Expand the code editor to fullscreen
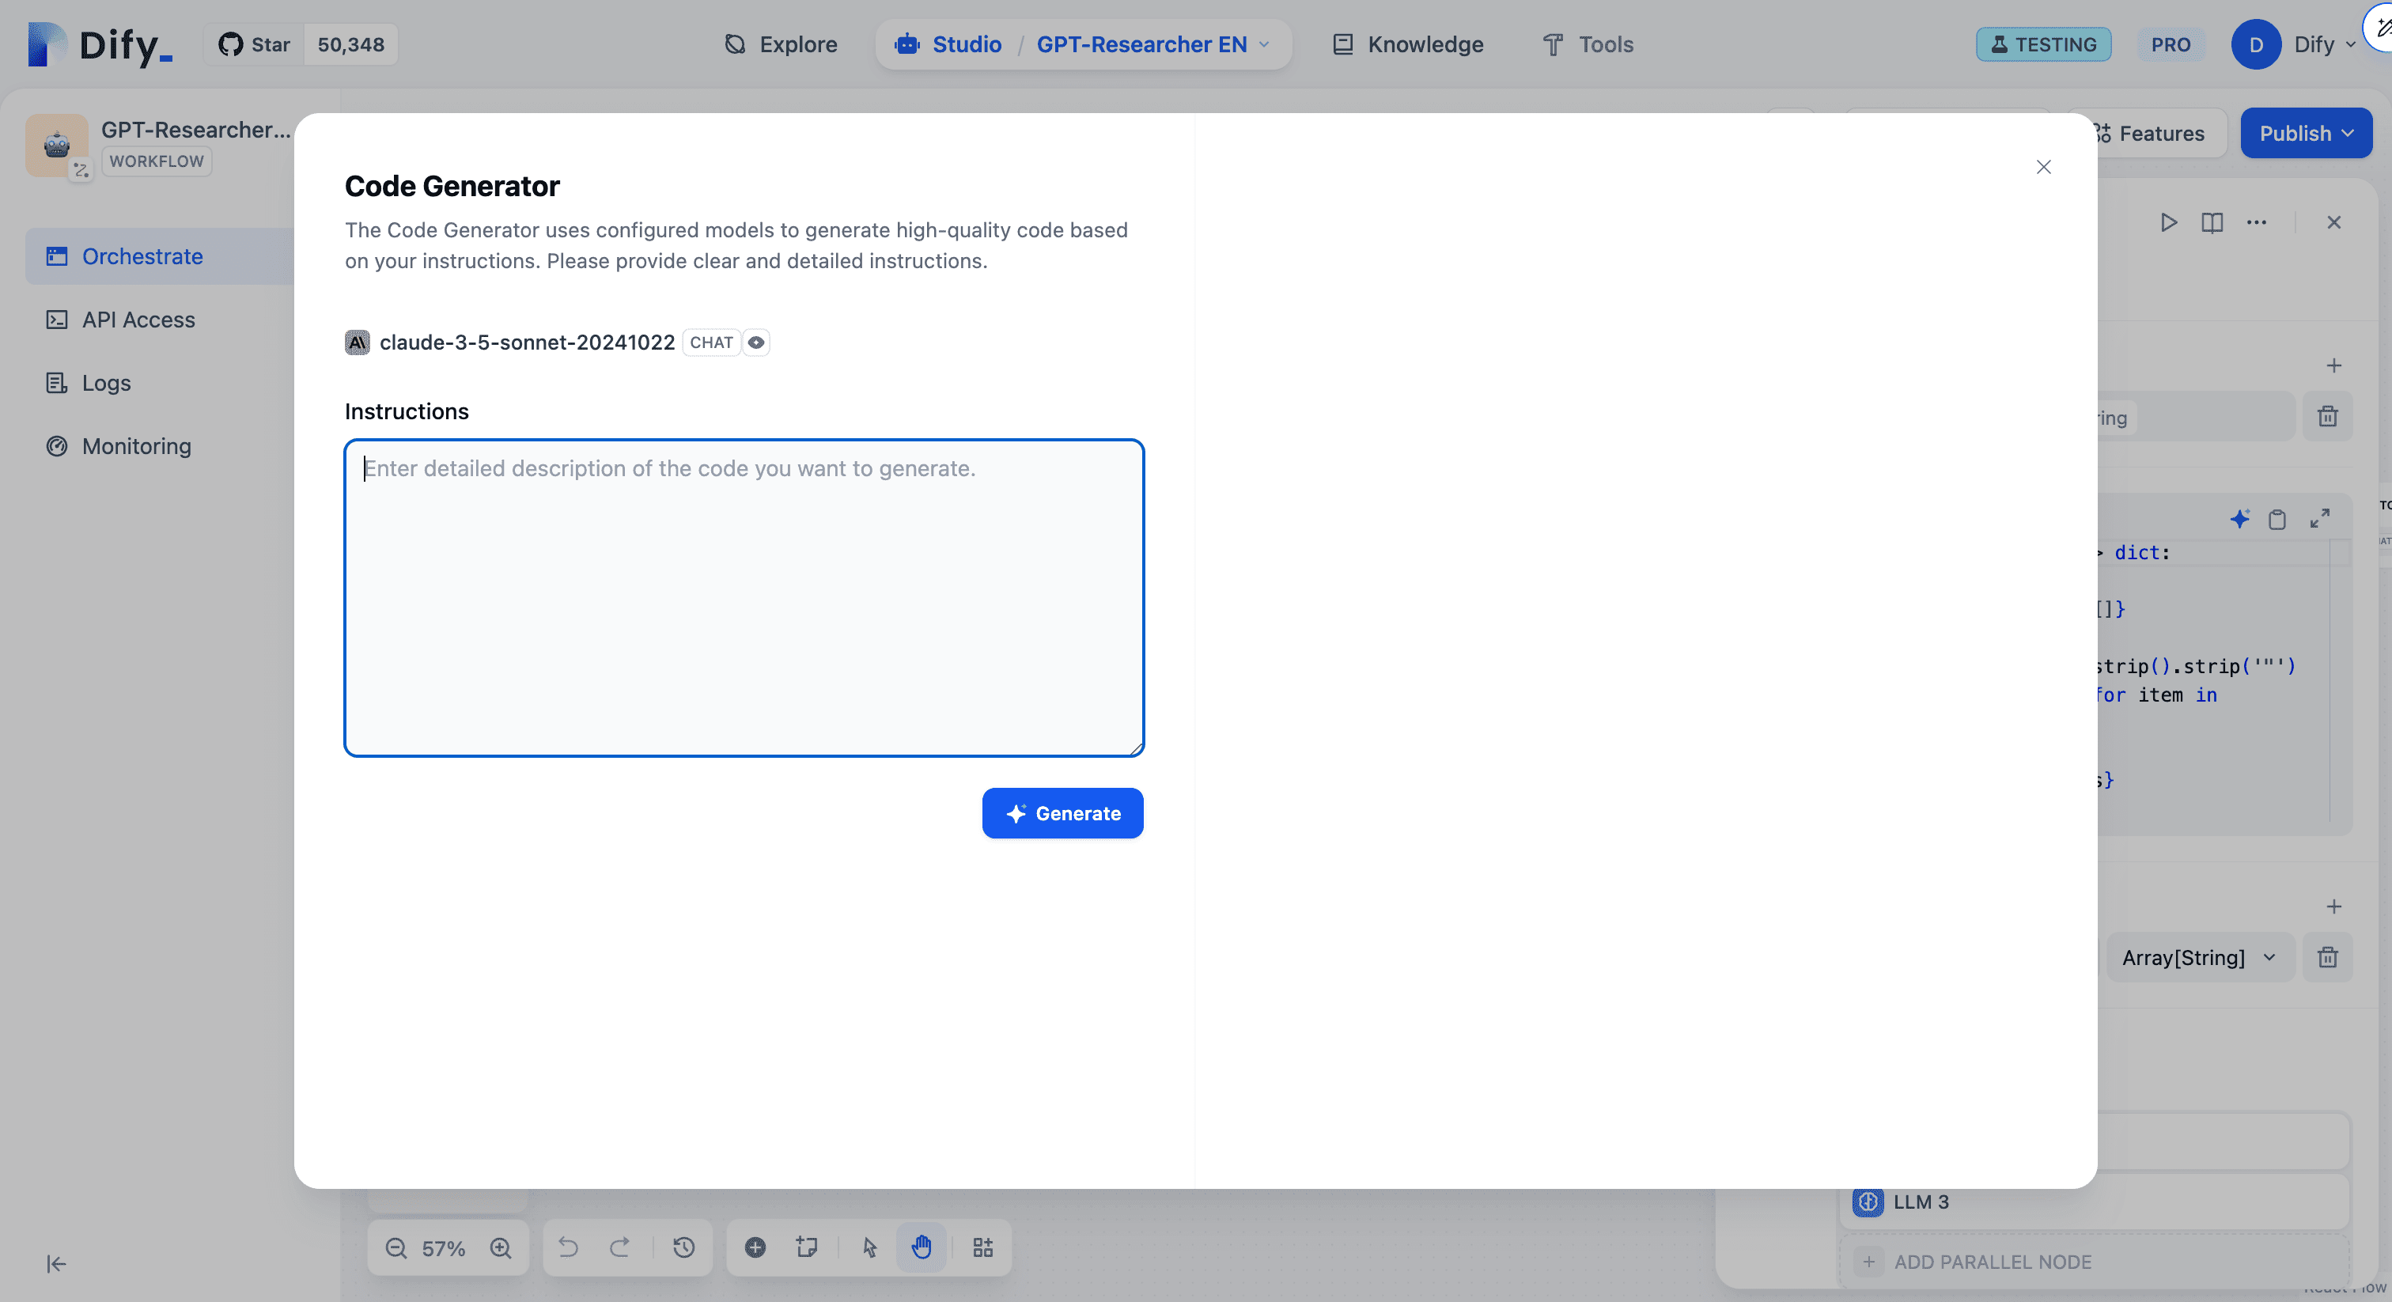 [2318, 518]
